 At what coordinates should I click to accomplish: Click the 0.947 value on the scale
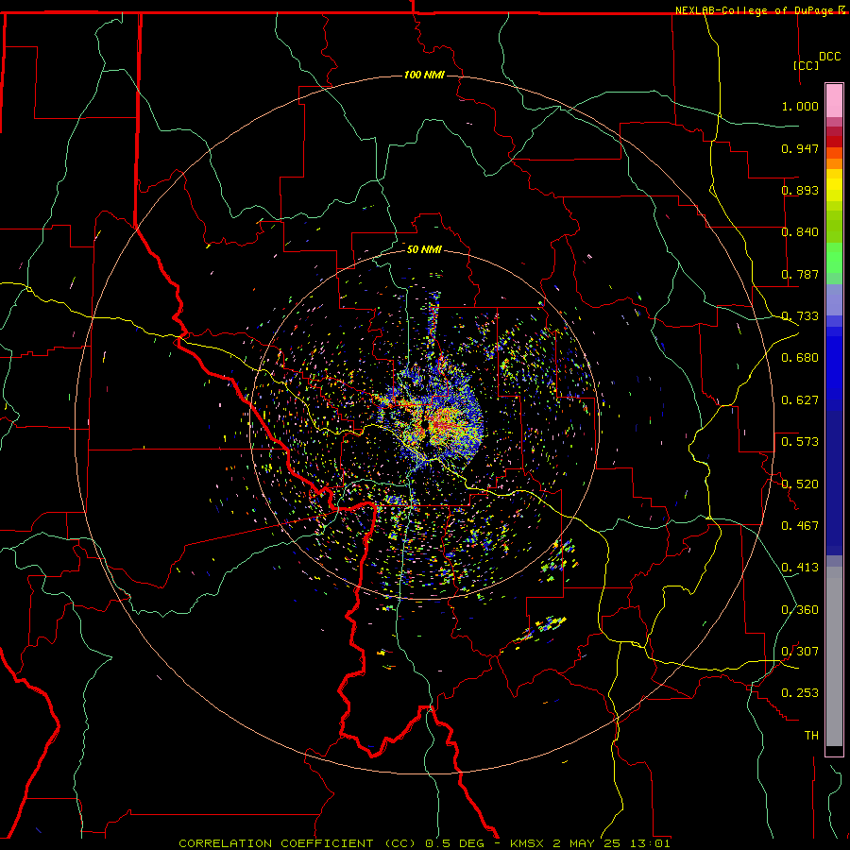pos(800,148)
